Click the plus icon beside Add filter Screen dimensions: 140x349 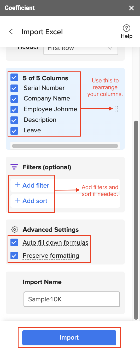tap(18, 185)
